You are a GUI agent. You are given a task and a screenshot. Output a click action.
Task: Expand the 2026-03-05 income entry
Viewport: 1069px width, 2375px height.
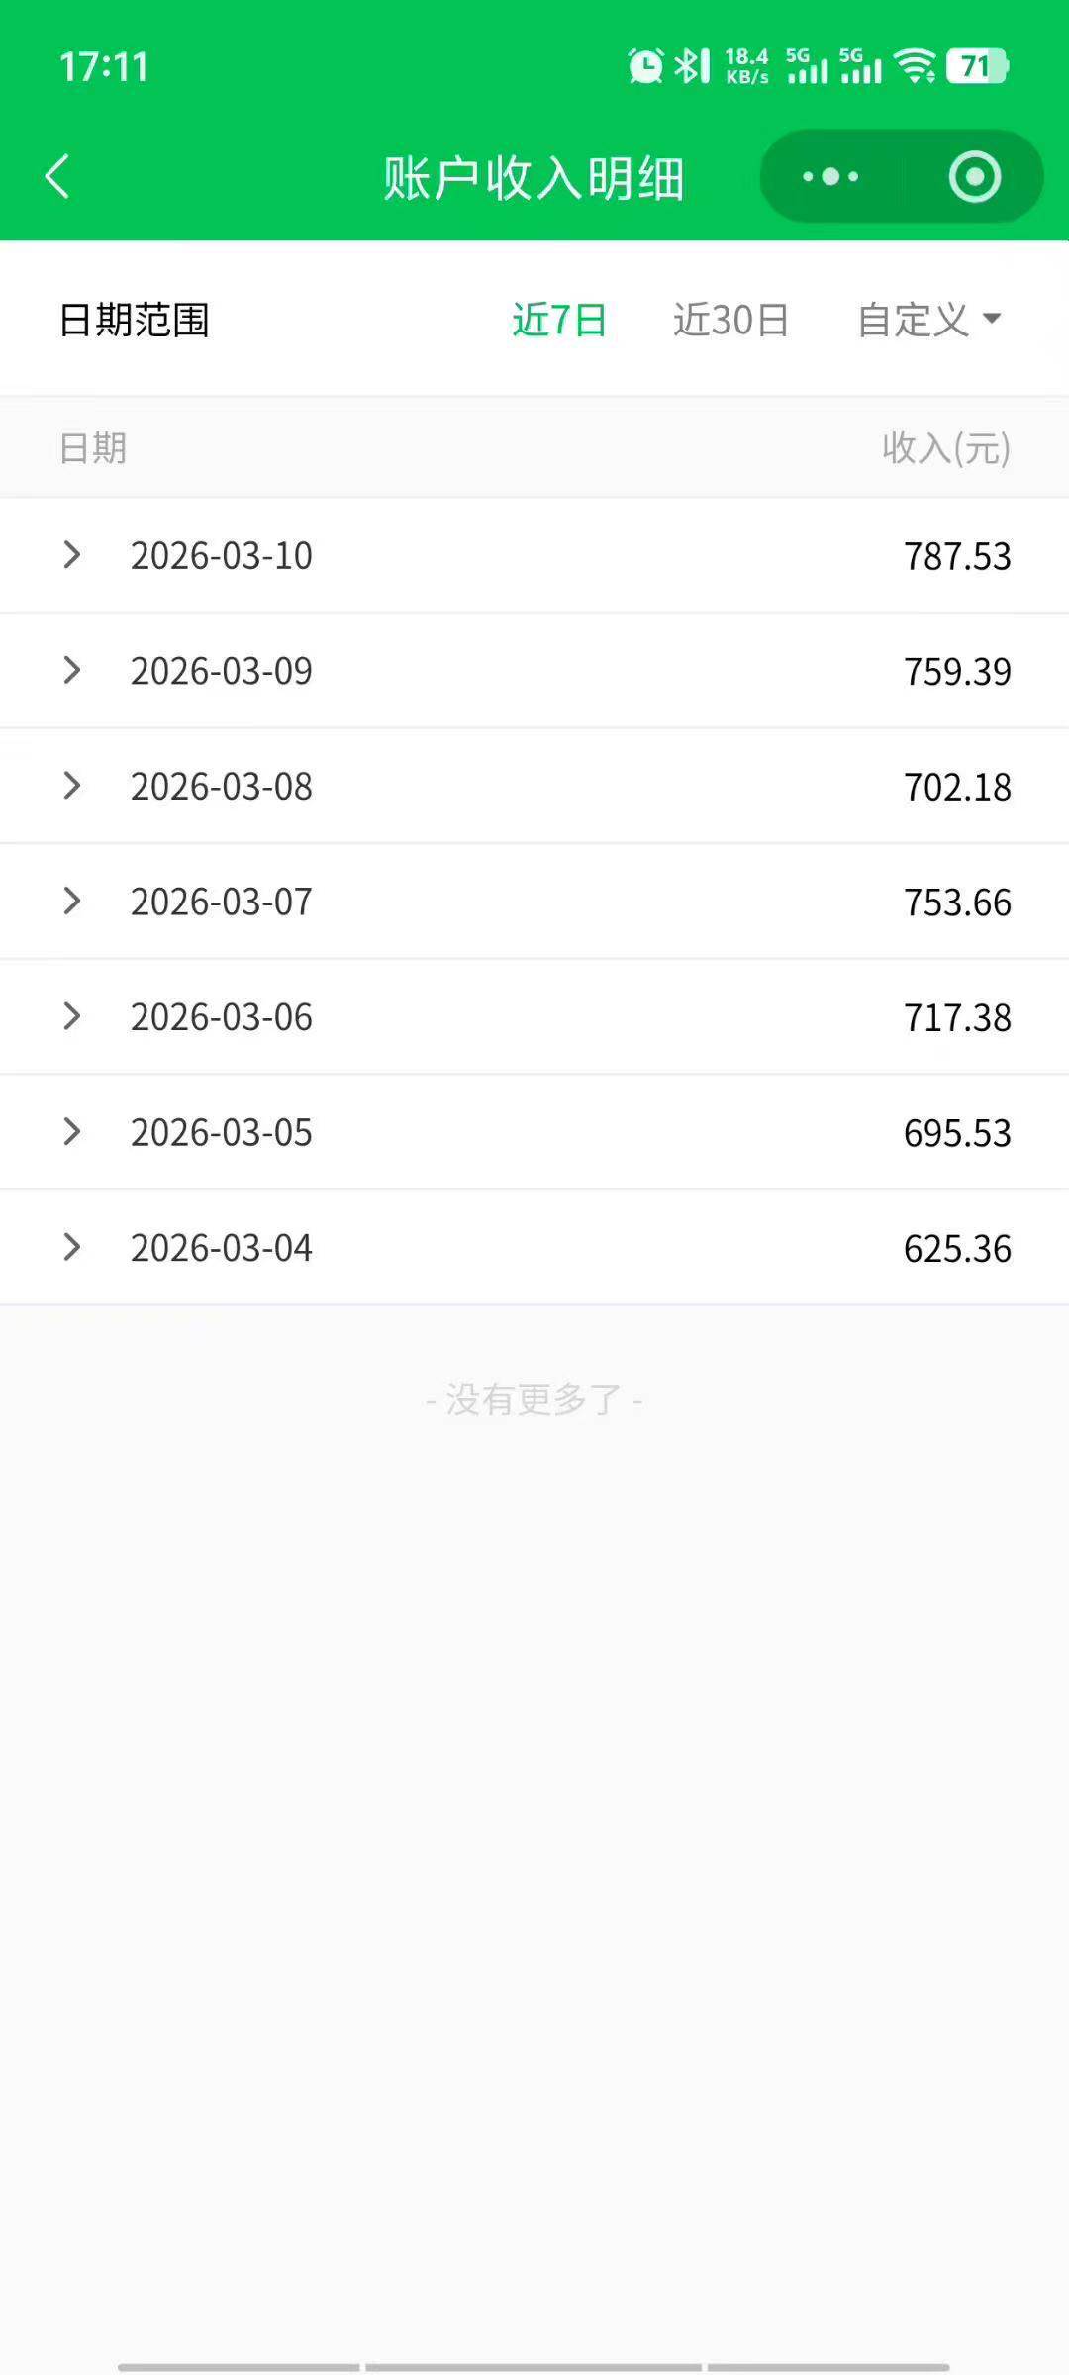(x=71, y=1131)
